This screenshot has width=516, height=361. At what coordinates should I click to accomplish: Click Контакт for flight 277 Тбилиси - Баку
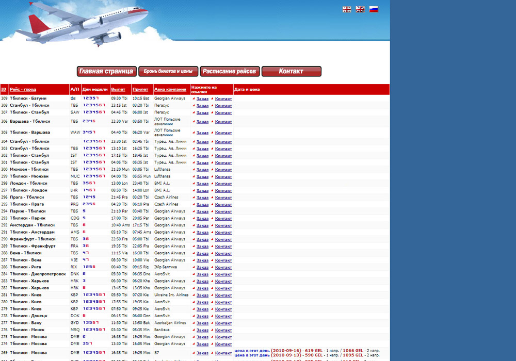click(223, 323)
